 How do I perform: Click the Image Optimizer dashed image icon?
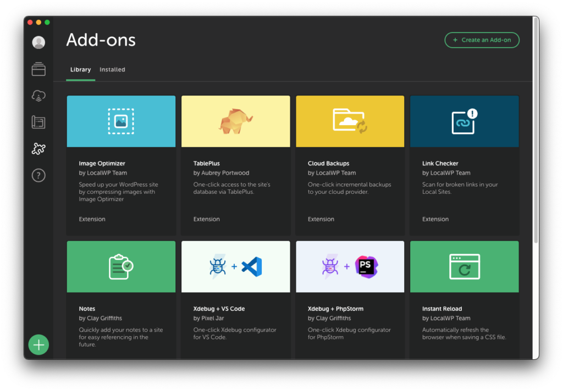coord(121,121)
